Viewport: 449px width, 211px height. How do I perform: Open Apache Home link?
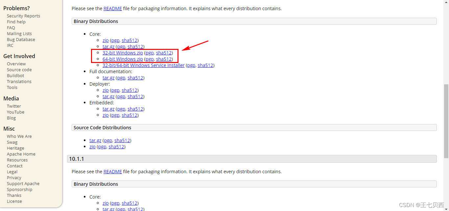(x=21, y=154)
